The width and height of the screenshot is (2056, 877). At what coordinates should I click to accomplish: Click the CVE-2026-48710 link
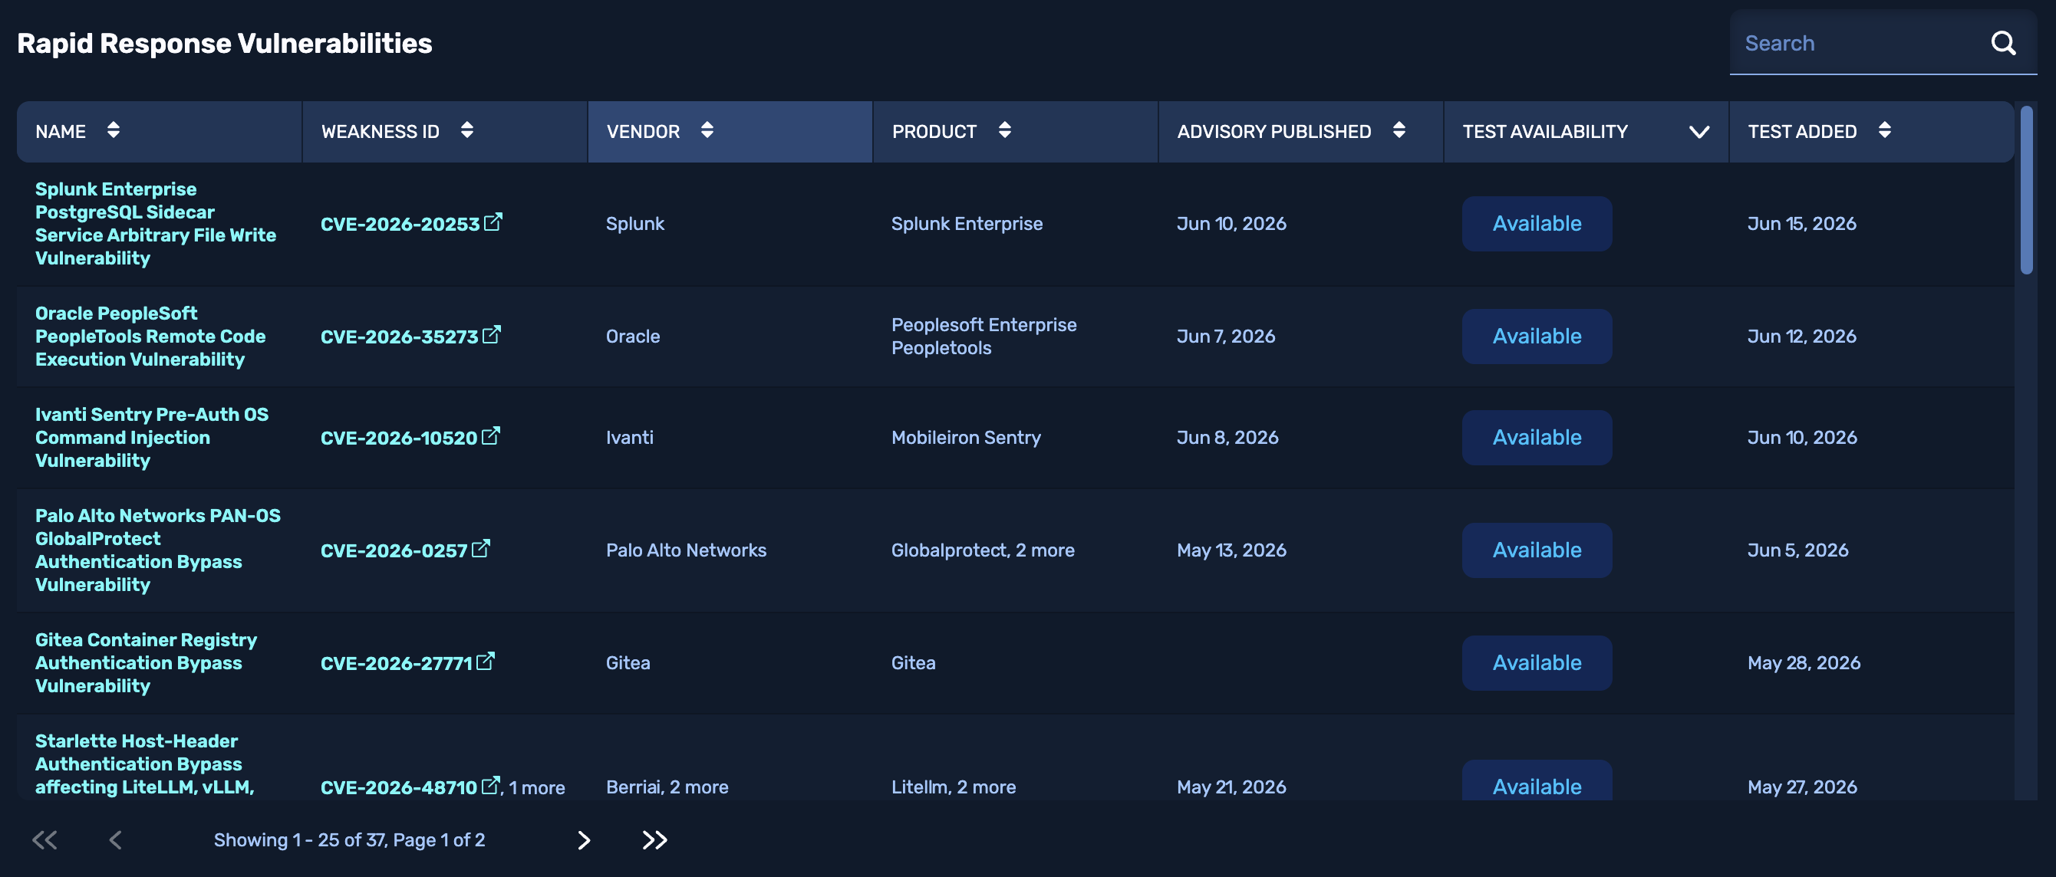(x=398, y=788)
